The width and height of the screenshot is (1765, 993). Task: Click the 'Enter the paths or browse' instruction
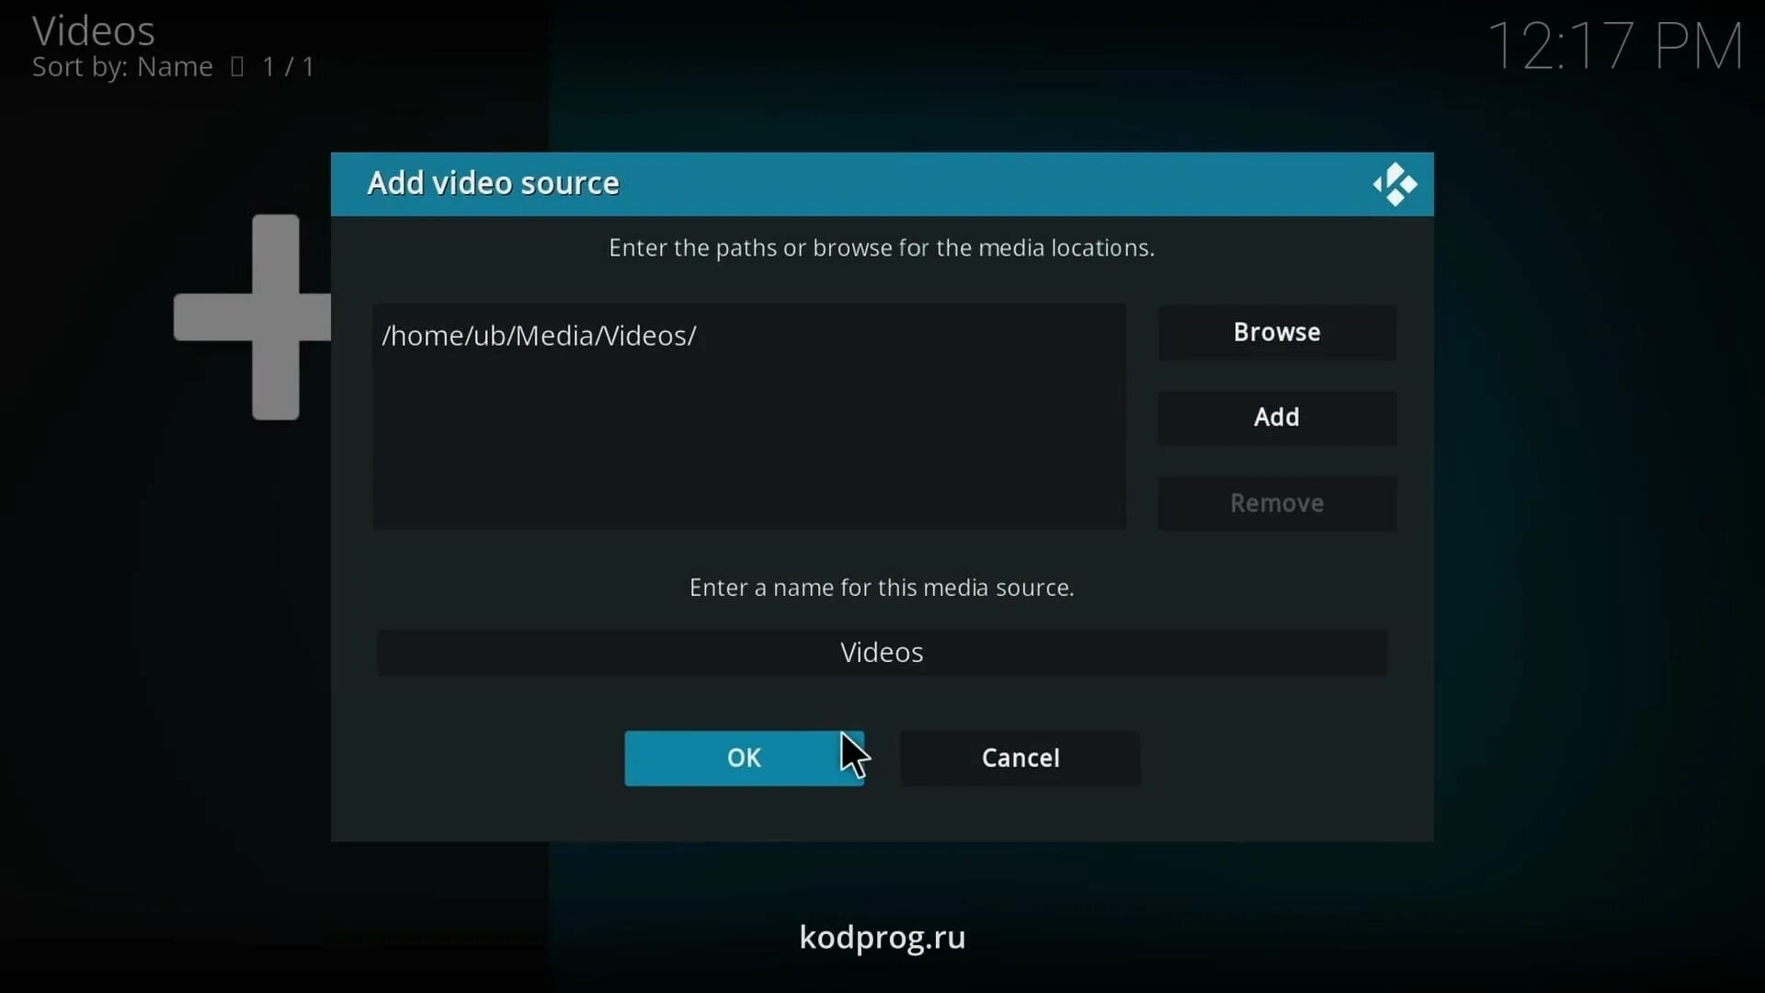881,248
